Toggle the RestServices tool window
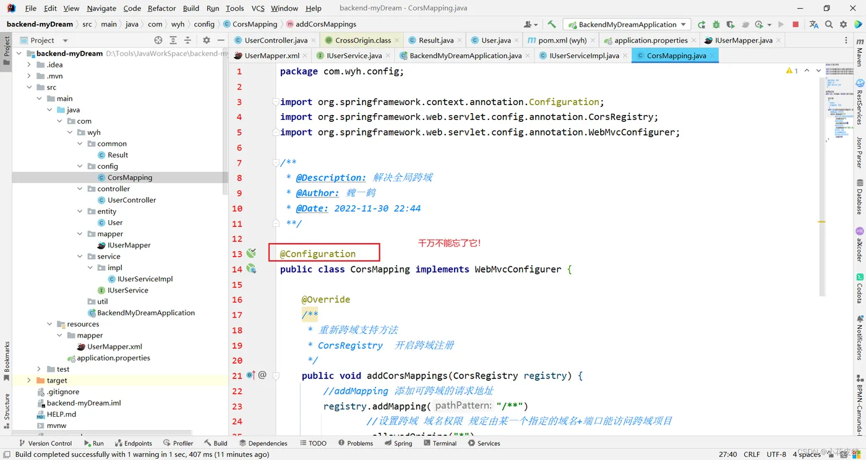 [x=860, y=102]
